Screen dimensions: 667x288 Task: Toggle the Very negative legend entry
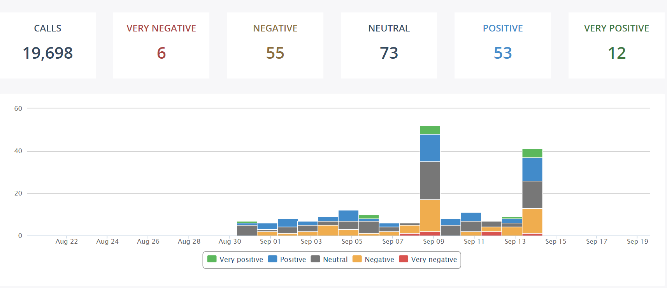(x=428, y=259)
